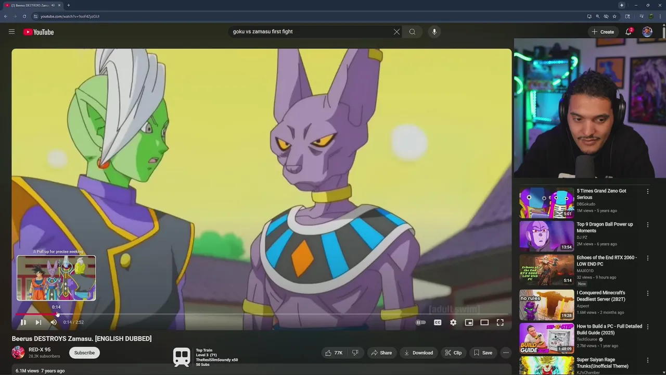The height and width of the screenshot is (375, 666).
Task: Create a clip with the Clip button
Action: [x=453, y=353]
